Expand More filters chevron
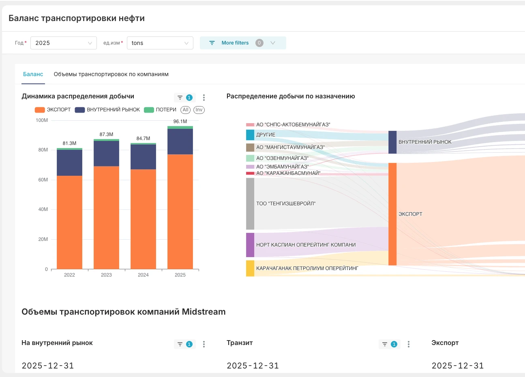525x377 pixels. [273, 43]
